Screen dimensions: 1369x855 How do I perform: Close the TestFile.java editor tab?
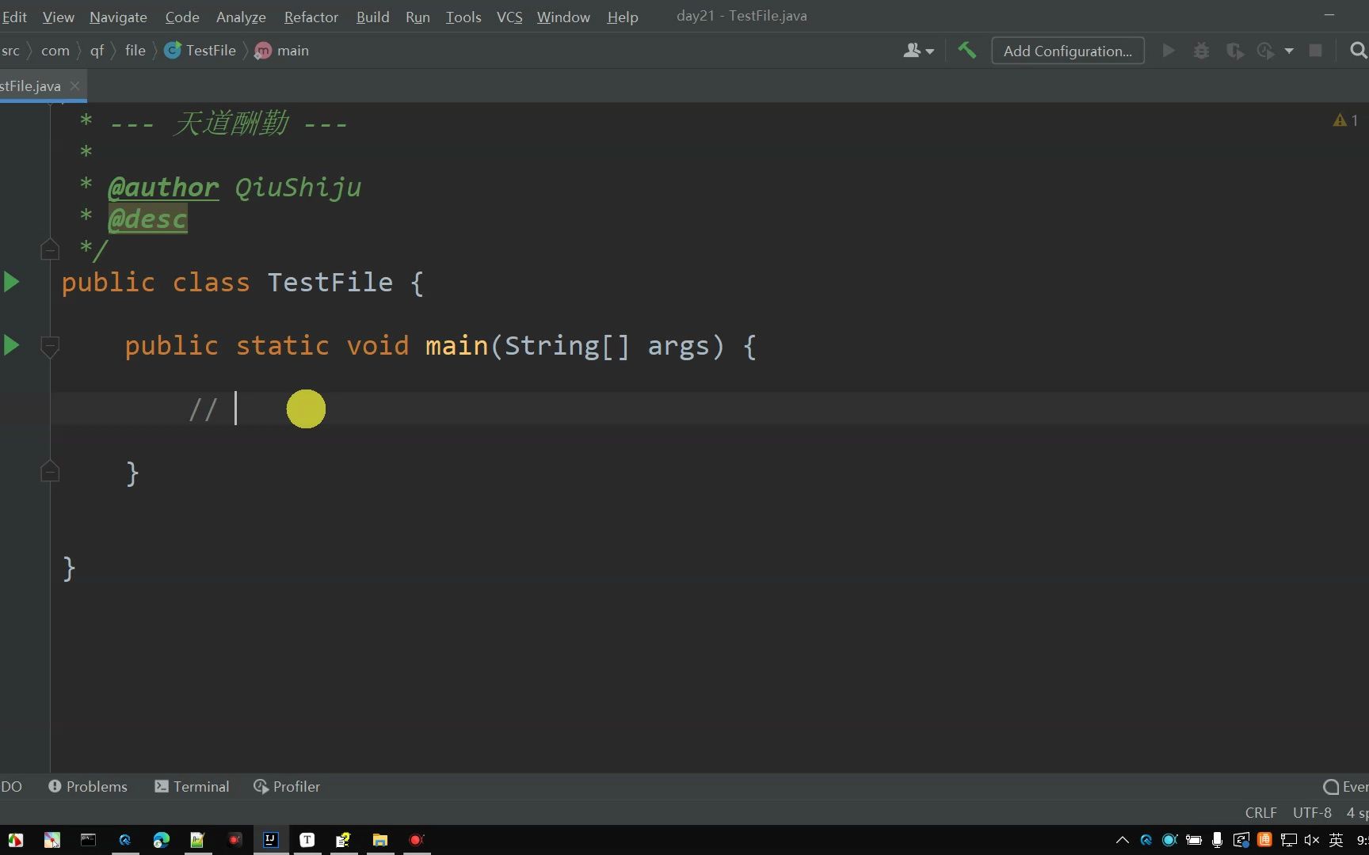[x=74, y=85]
